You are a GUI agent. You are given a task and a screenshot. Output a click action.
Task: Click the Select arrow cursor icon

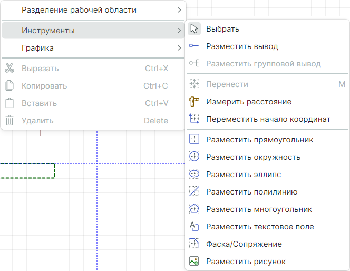(194, 29)
